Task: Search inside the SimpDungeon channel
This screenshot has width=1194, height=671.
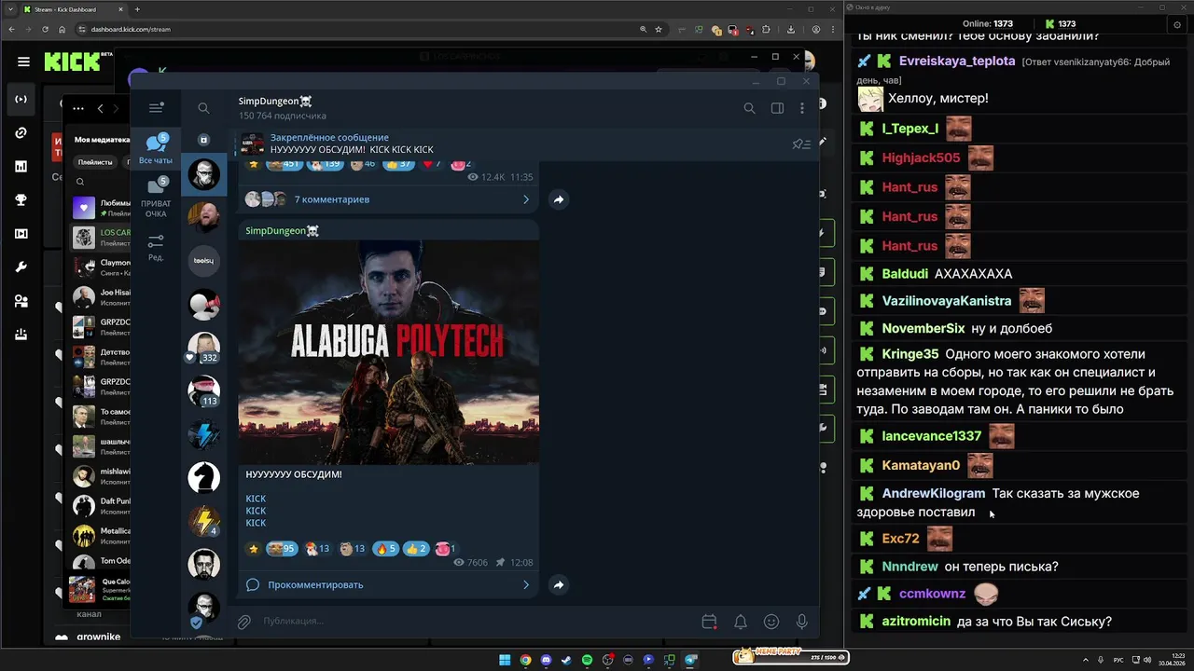Action: point(749,108)
